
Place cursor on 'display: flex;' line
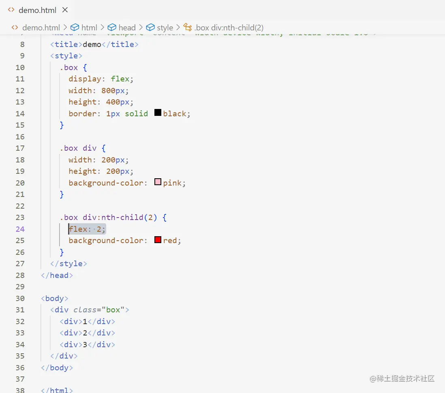(x=101, y=79)
